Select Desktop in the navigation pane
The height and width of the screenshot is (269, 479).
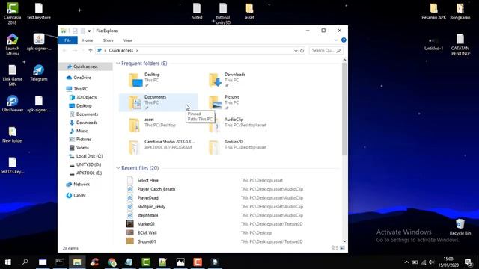[x=84, y=106]
